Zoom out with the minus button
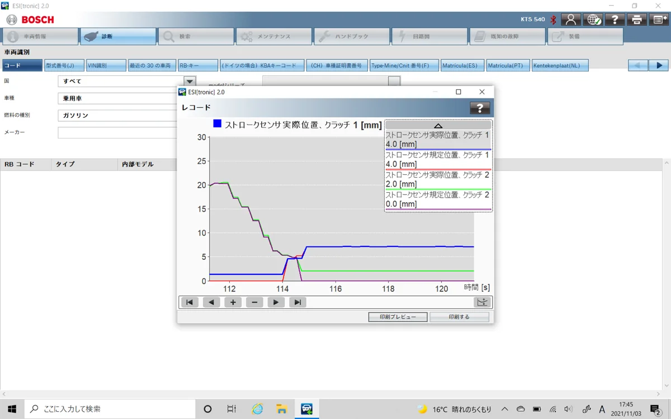Image resolution: width=671 pixels, height=419 pixels. pos(254,302)
